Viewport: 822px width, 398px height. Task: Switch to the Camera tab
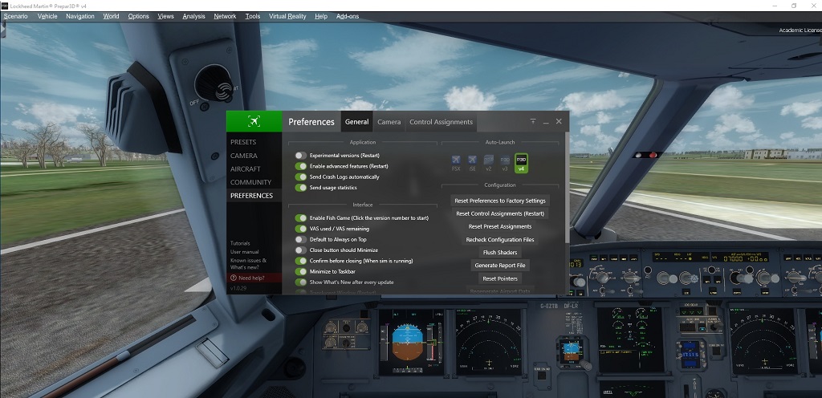coord(389,121)
